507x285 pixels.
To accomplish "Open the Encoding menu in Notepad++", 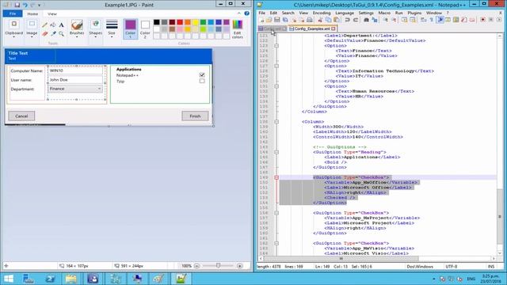I will click(322, 13).
